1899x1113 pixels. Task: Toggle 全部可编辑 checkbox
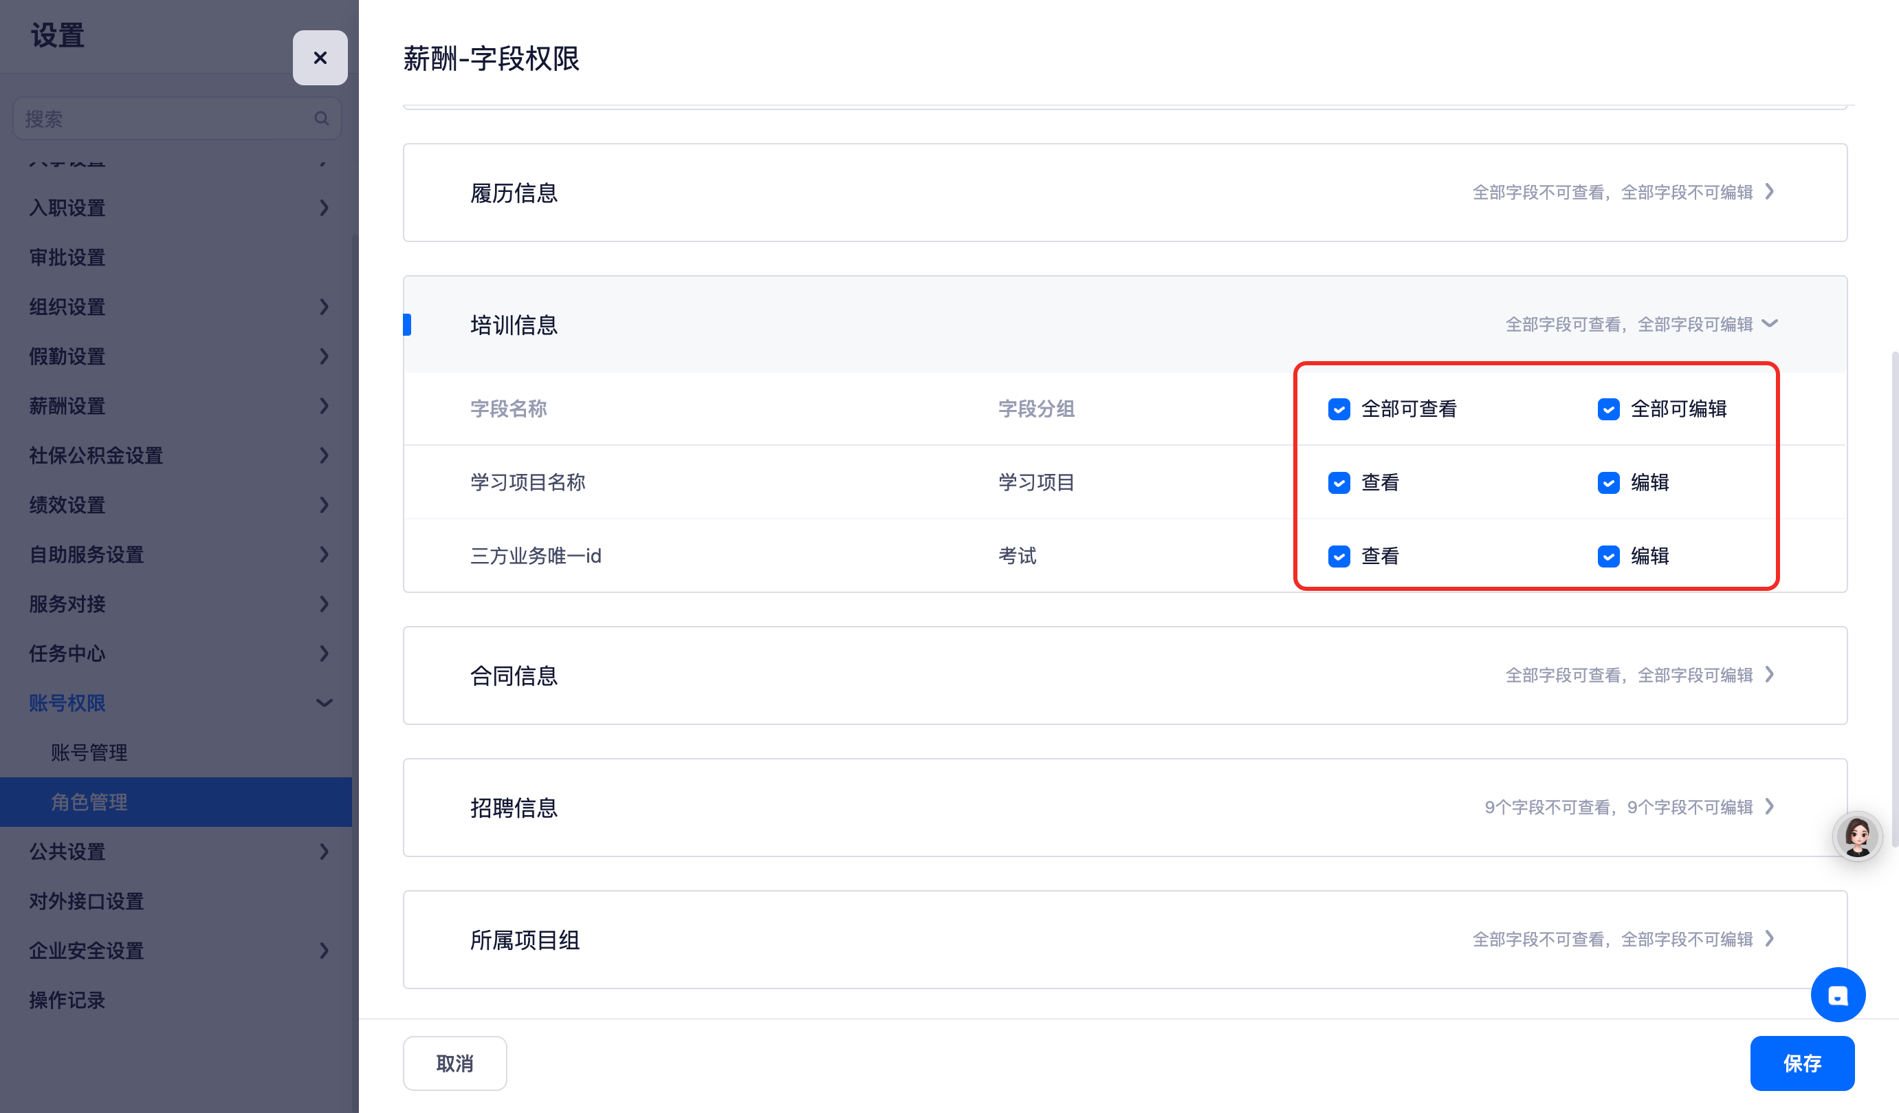click(x=1608, y=409)
